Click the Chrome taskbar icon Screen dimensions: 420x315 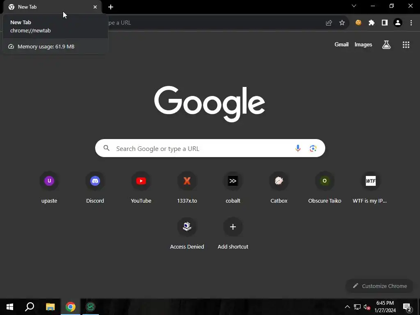pyautogui.click(x=71, y=307)
